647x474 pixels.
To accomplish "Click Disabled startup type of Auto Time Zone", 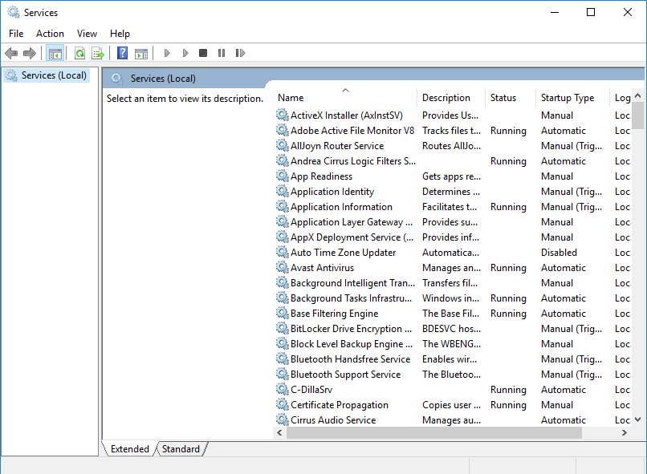I will tap(559, 253).
